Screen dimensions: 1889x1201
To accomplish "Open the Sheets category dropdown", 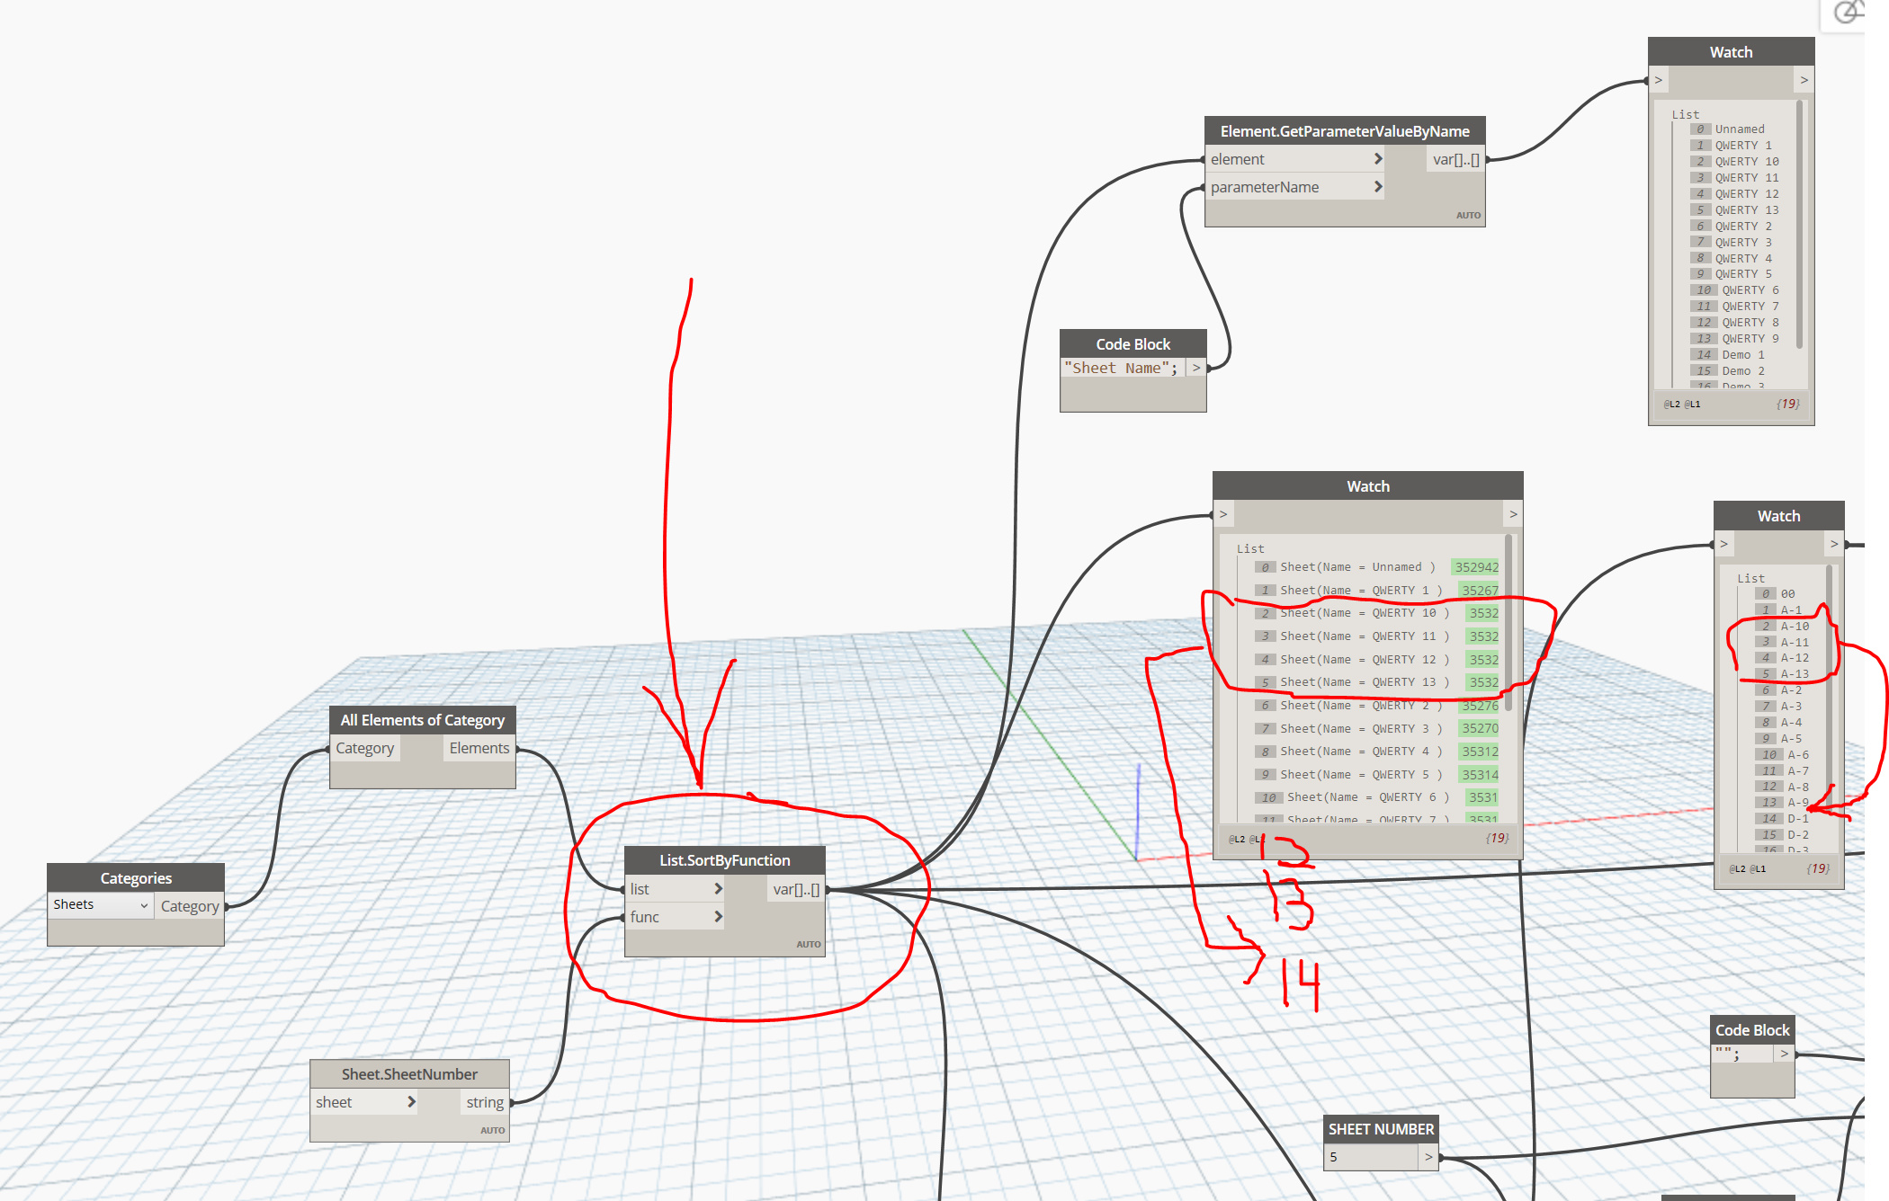I will (x=100, y=905).
